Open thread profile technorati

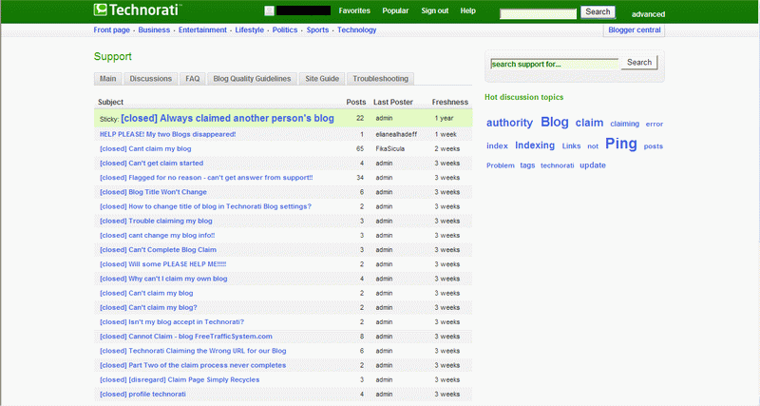pyautogui.click(x=142, y=395)
